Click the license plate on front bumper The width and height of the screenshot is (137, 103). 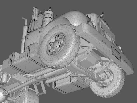116,54
